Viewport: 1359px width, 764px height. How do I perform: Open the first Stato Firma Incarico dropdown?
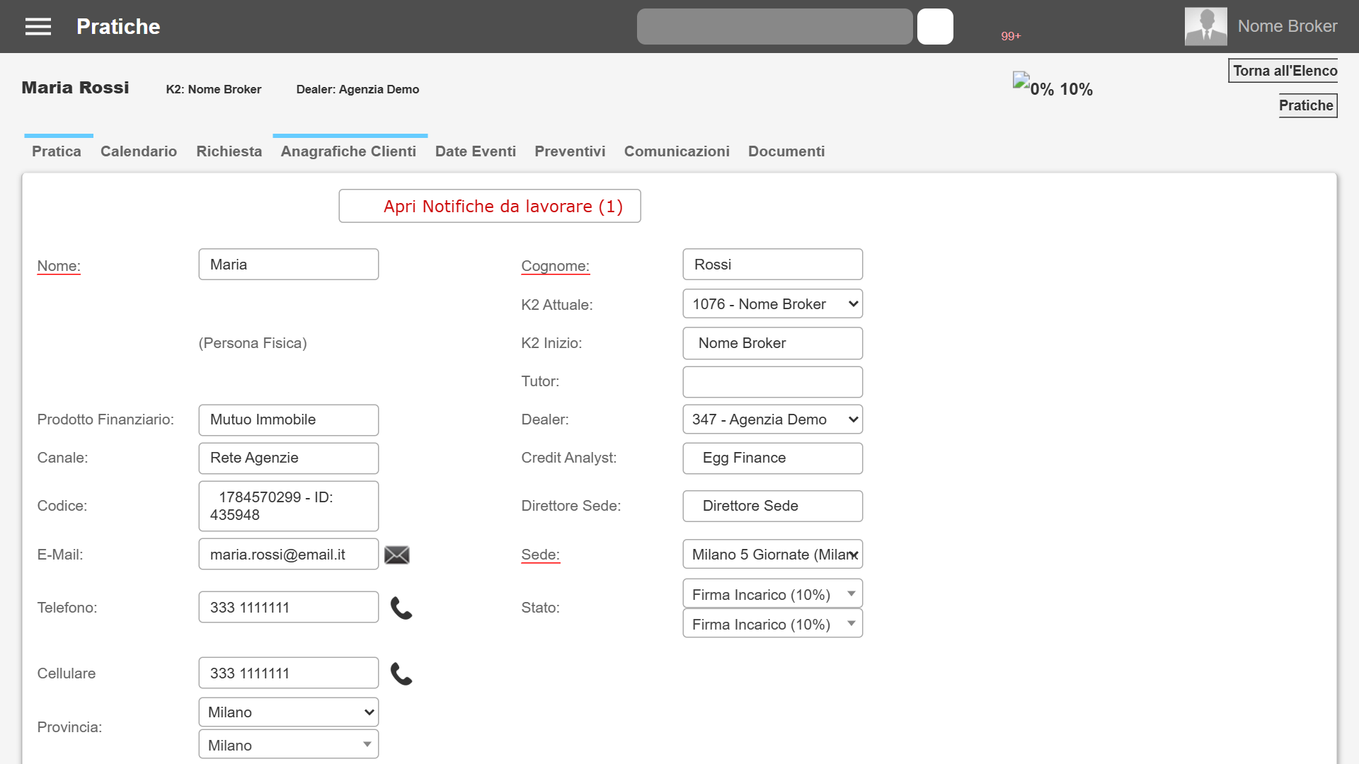pos(773,594)
